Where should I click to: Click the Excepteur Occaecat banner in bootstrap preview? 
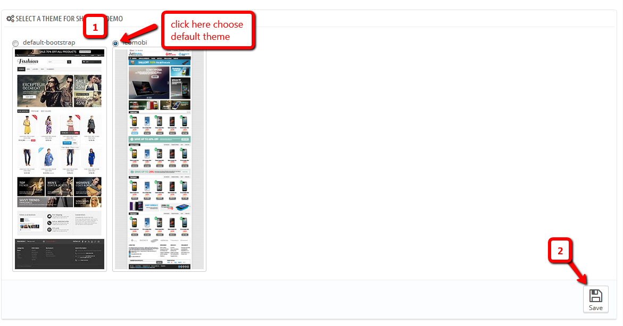(x=45, y=91)
